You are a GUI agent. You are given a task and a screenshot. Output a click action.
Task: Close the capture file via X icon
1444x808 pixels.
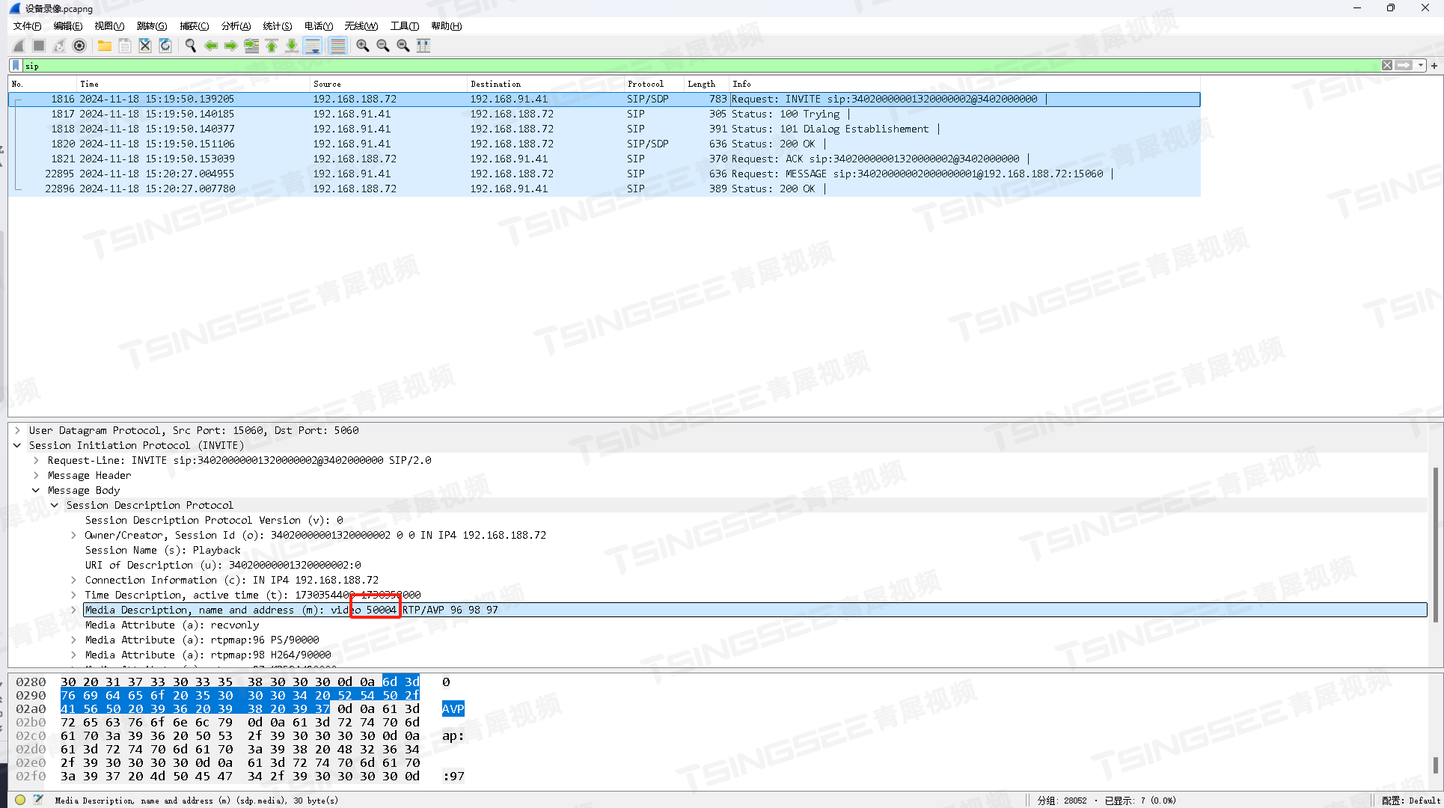[145, 46]
